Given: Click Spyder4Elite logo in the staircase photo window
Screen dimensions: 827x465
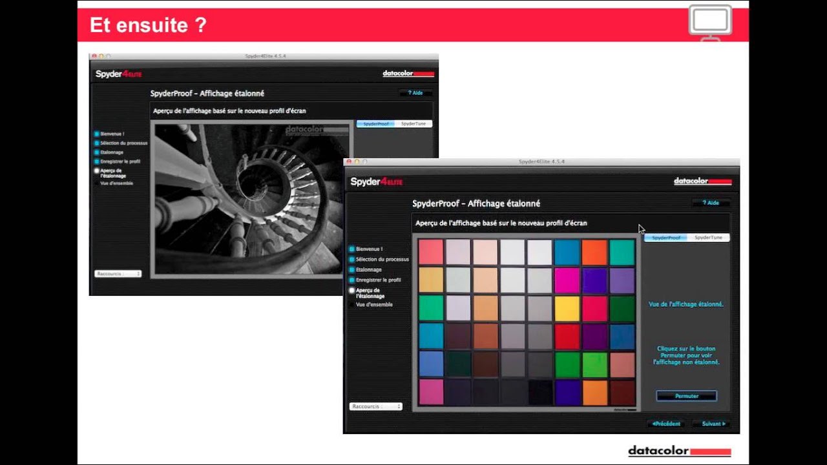Looking at the screenshot, I should [118, 74].
